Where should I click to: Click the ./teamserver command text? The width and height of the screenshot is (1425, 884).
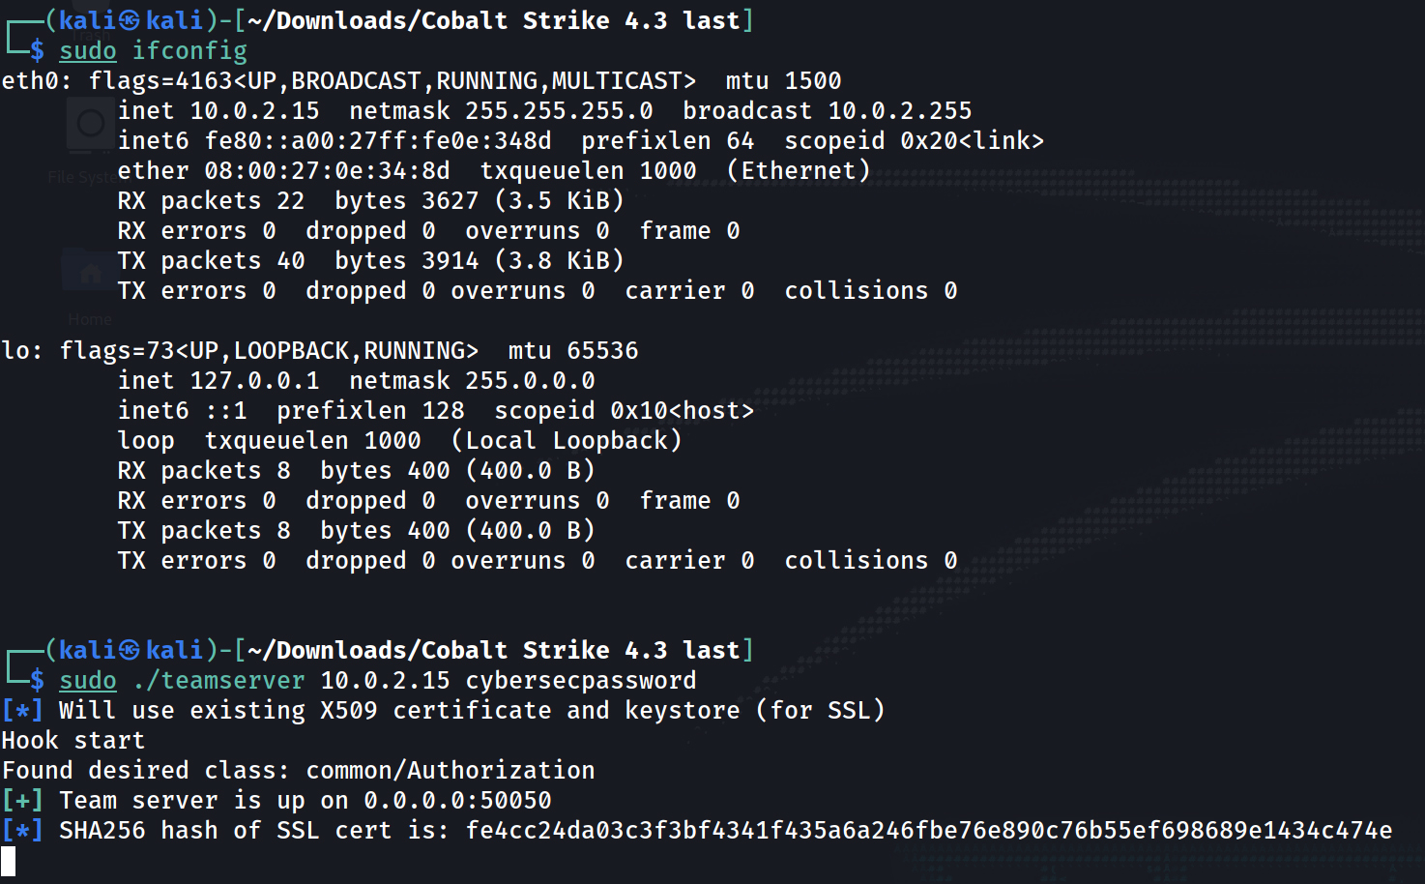click(x=218, y=681)
